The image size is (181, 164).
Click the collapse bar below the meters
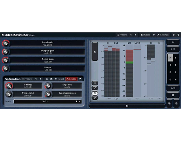127,106
